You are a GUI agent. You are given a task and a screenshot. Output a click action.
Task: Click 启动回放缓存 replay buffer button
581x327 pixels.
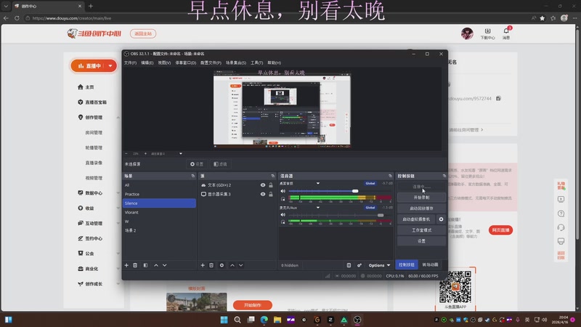coord(421,209)
